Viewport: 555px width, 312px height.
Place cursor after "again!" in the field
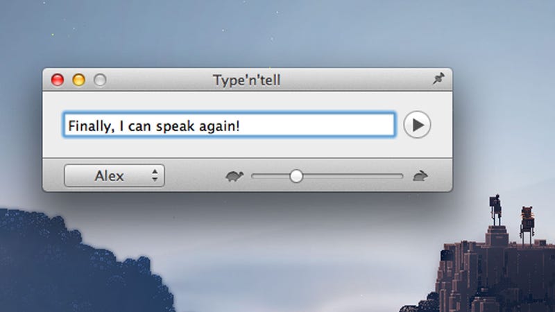241,126
